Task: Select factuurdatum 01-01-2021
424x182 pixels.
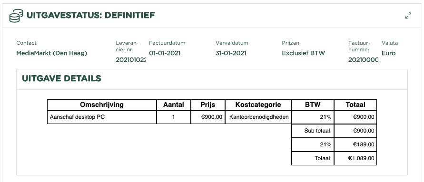Action: (x=165, y=53)
